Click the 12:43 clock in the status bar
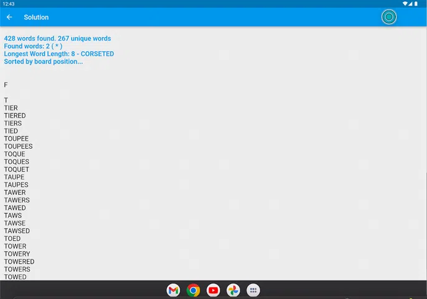427x299 pixels. tap(8, 4)
